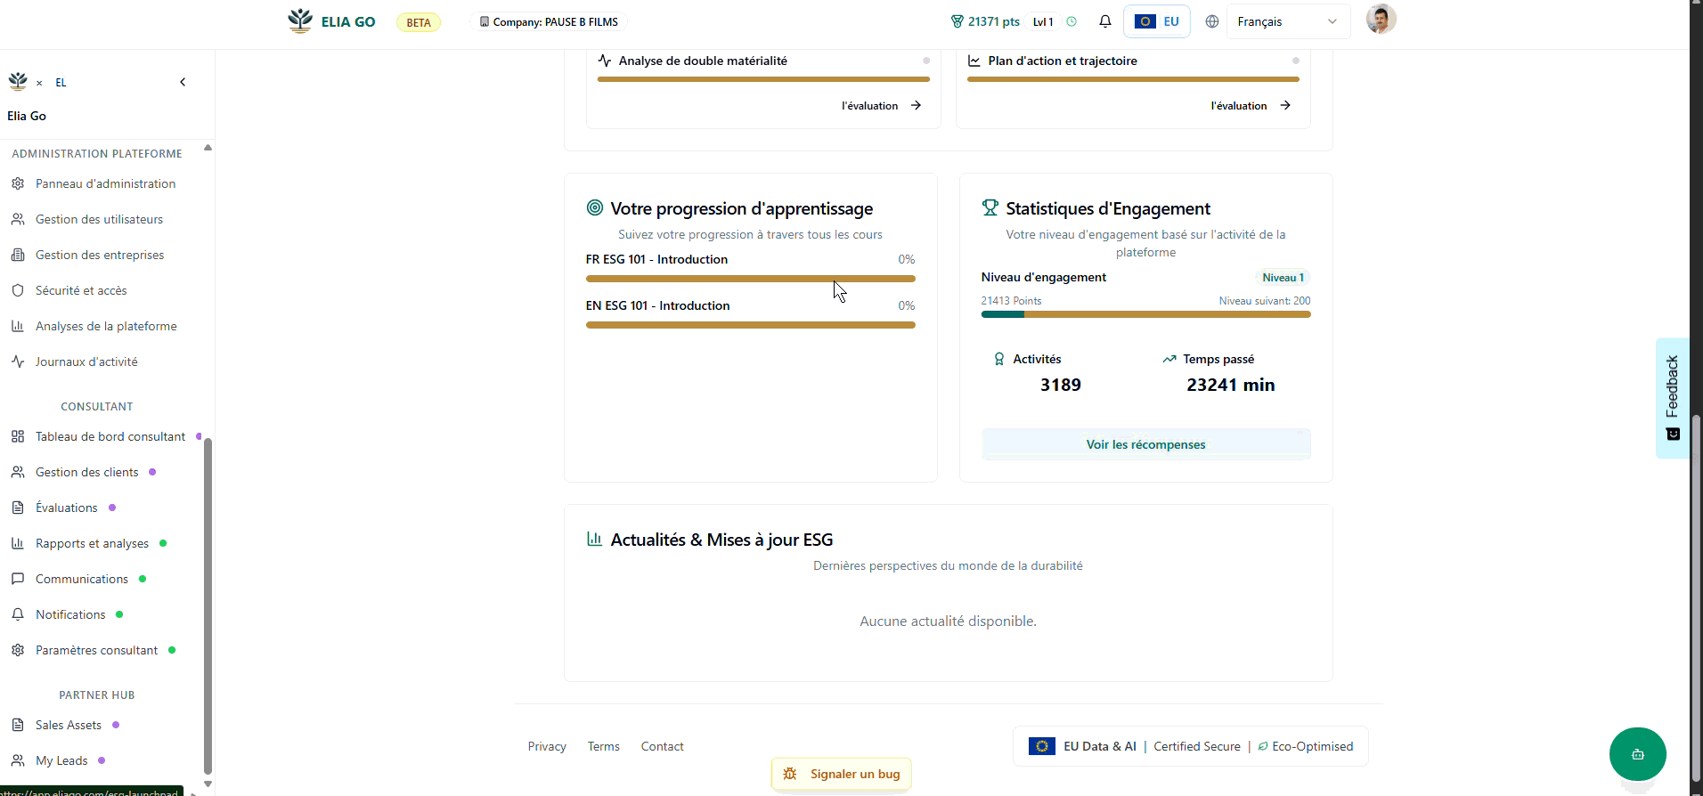Open Panneau d'administration in the sidebar

point(105,183)
